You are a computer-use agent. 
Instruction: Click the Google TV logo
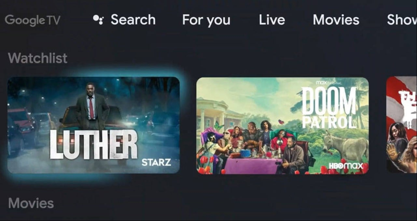click(33, 20)
